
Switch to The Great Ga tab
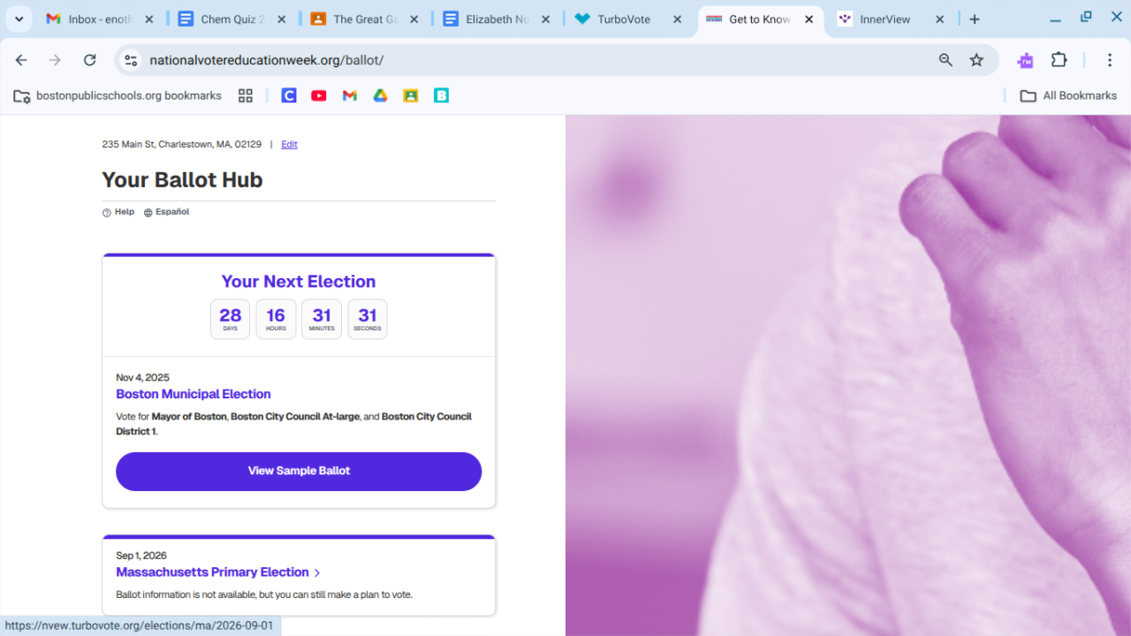365,19
